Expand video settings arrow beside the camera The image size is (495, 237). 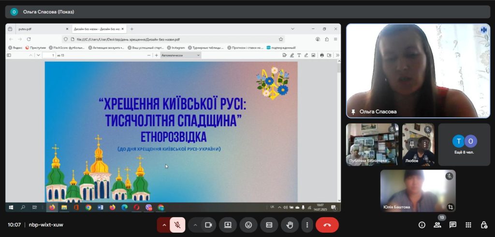click(195, 225)
